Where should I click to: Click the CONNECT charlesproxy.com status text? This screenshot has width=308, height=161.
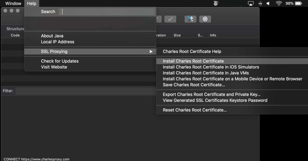pyautogui.click(x=36, y=159)
